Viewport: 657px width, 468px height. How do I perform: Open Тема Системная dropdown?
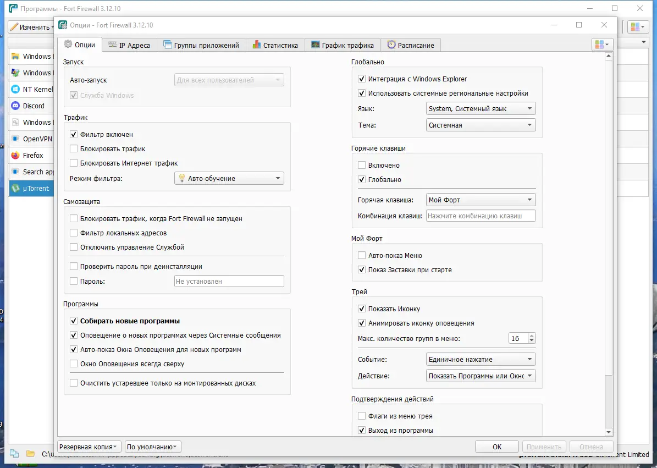(x=481, y=125)
